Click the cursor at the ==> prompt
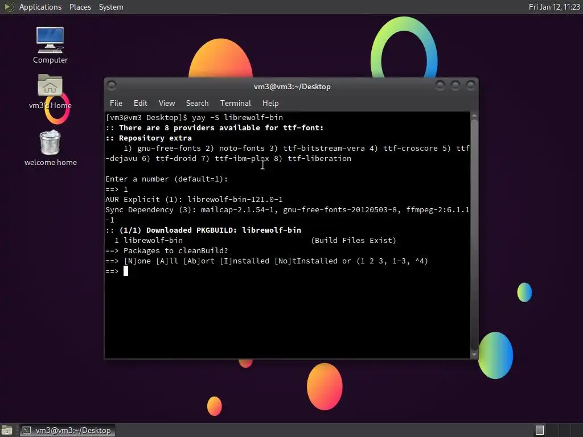This screenshot has height=437, width=583. (x=126, y=271)
